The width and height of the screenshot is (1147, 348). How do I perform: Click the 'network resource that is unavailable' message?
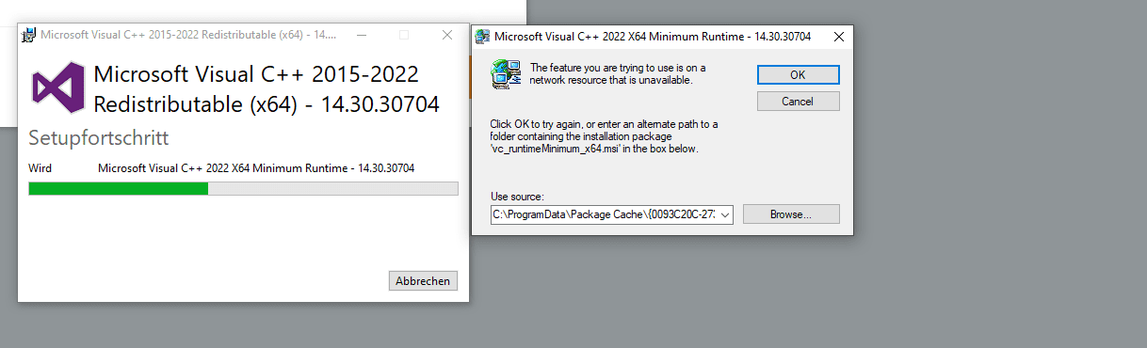(x=610, y=80)
